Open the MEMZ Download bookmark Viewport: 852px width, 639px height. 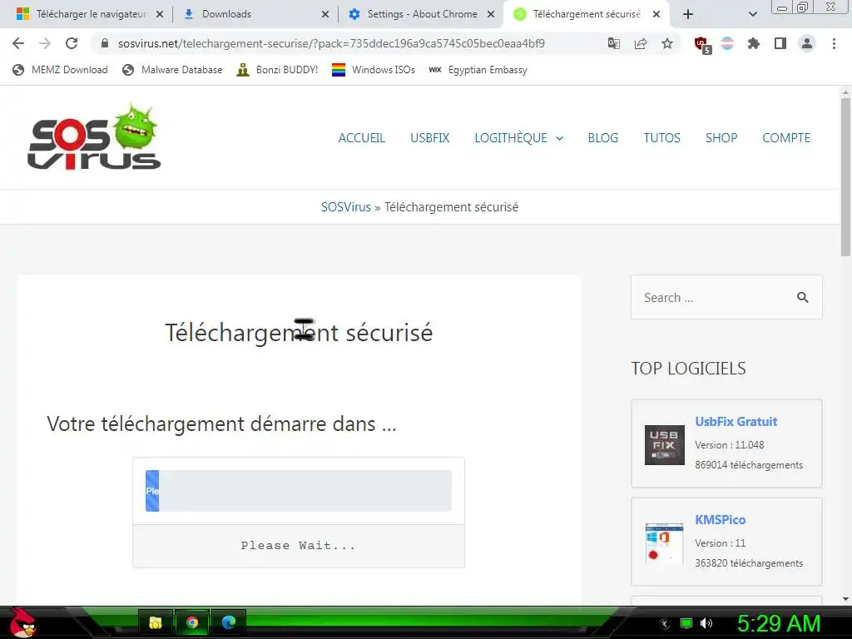pos(60,70)
